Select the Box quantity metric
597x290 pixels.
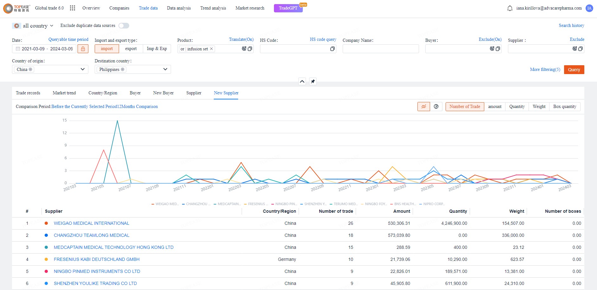tap(565, 107)
